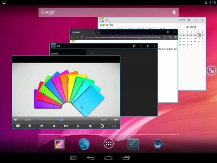Skip to next track in video player
217x163 pixels.
pyautogui.click(x=66, y=126)
